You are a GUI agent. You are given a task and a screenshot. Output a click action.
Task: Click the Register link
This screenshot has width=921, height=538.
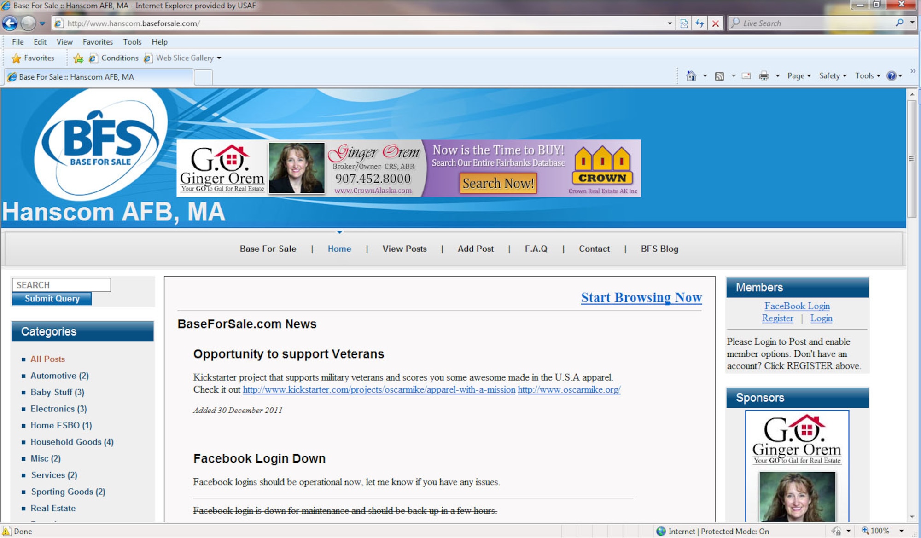(777, 318)
